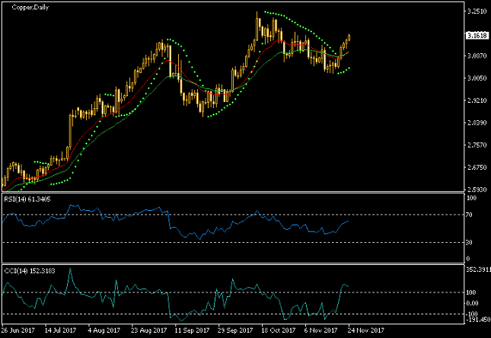Click the 2.8390 price axis label
The width and height of the screenshot is (491, 338).
[477, 123]
